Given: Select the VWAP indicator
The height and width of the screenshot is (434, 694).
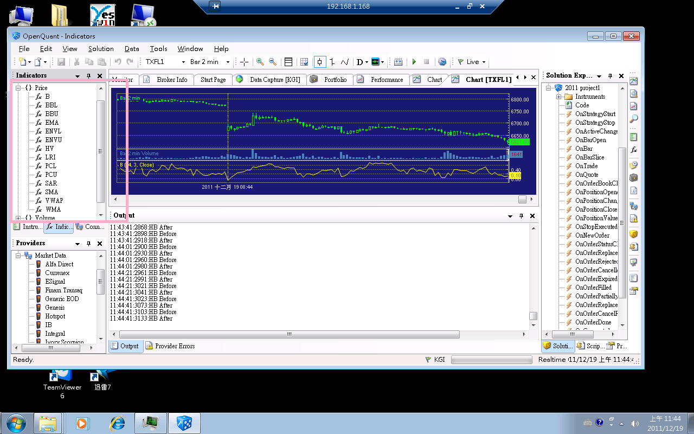Looking at the screenshot, I should click(x=54, y=201).
